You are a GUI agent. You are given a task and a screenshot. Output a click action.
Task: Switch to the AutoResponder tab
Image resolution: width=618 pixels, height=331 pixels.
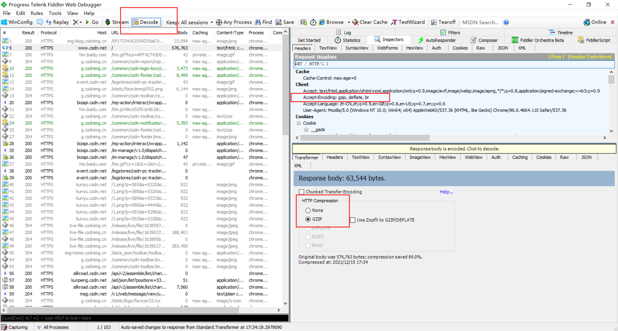[437, 40]
